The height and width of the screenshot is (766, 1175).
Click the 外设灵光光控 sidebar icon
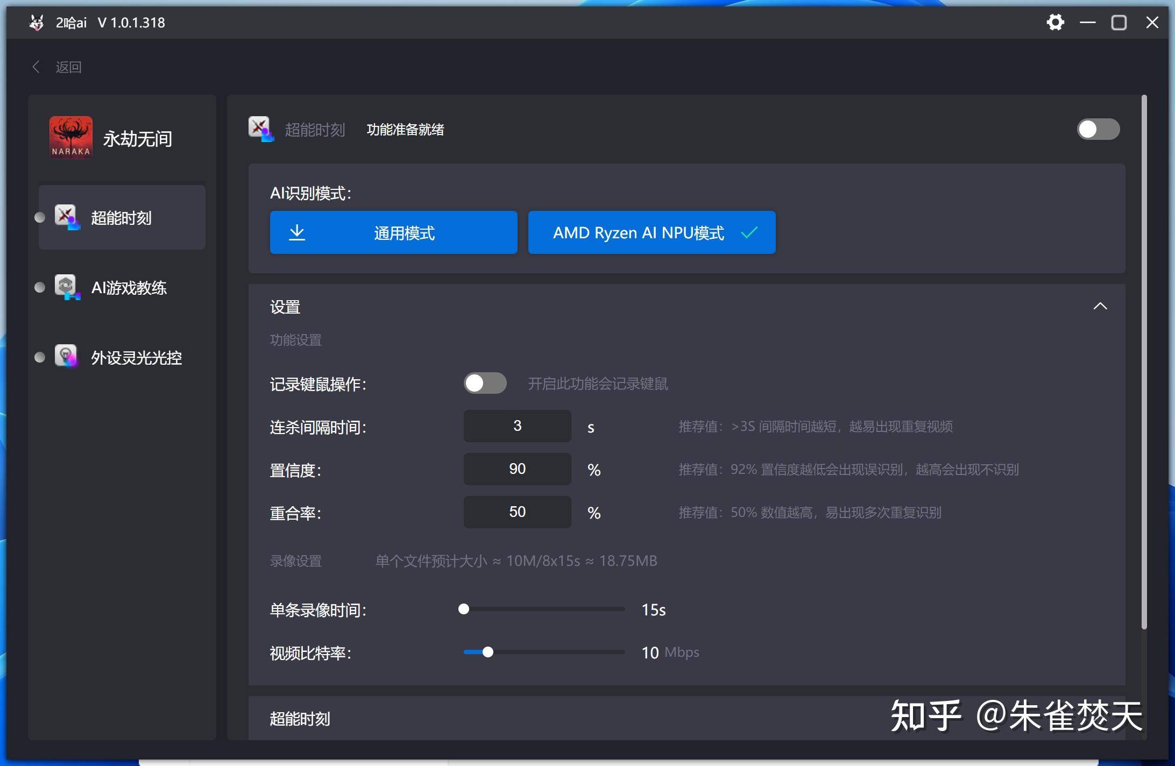67,357
